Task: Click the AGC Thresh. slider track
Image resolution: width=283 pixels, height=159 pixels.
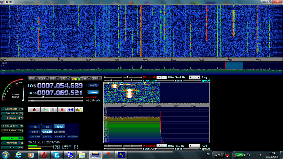Action: coord(56,101)
